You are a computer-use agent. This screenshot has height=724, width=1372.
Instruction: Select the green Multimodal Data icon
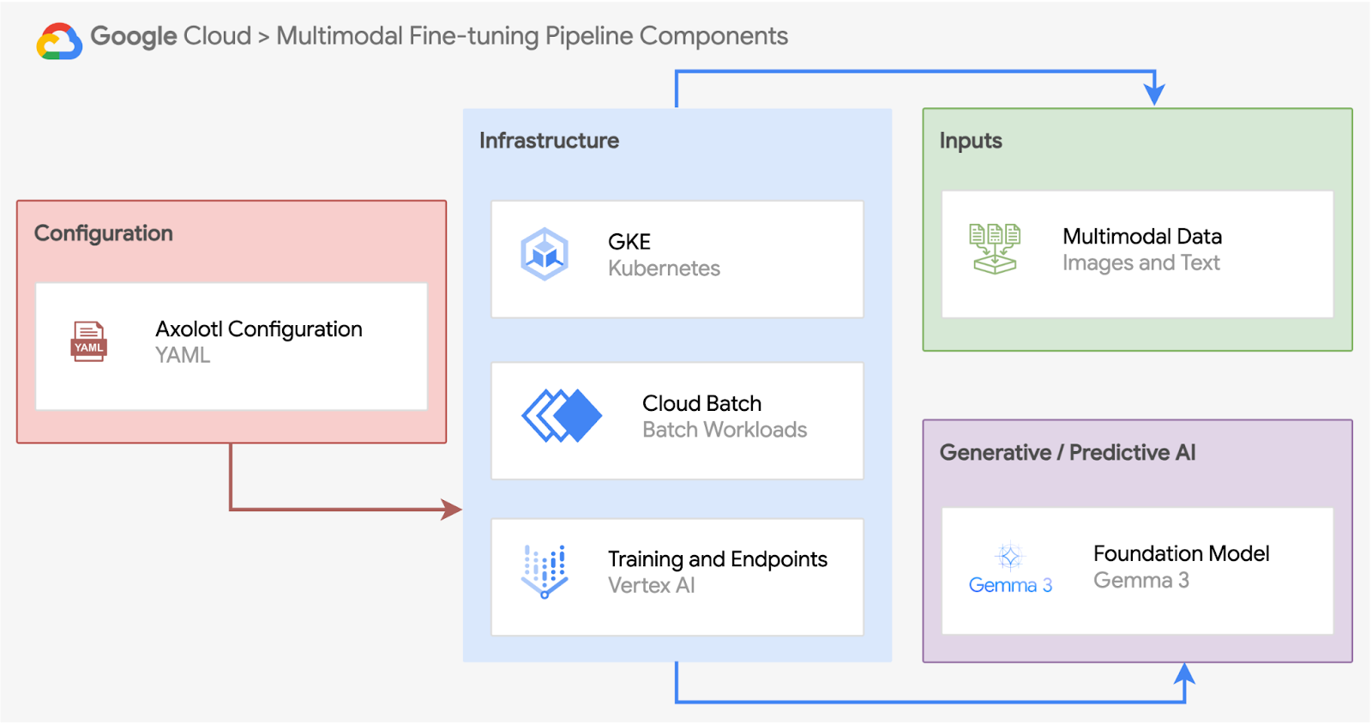(x=995, y=249)
